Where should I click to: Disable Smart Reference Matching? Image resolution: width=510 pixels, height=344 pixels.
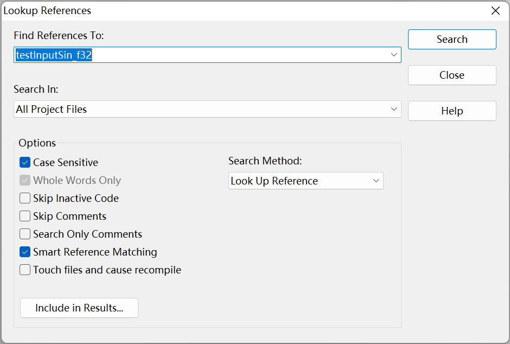point(25,252)
